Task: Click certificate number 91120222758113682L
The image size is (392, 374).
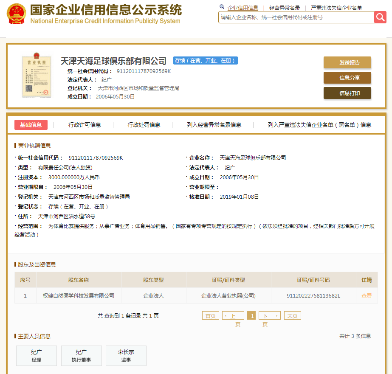Action: point(313,295)
